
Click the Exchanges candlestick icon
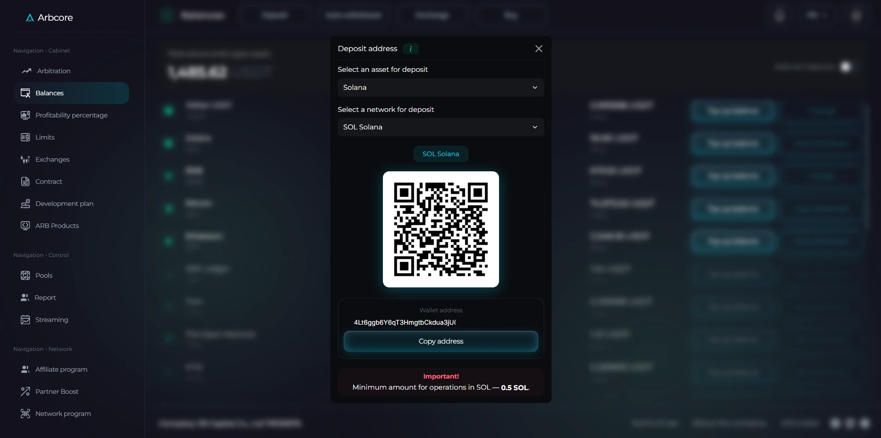(25, 159)
